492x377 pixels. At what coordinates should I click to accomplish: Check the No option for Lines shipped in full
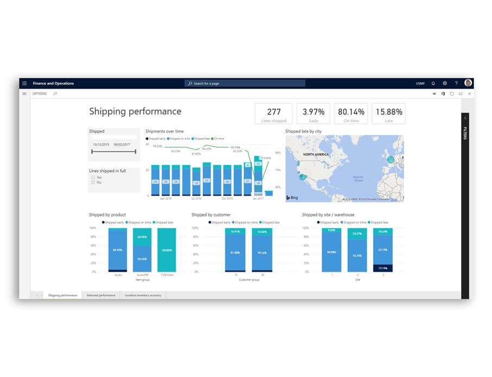(x=93, y=183)
